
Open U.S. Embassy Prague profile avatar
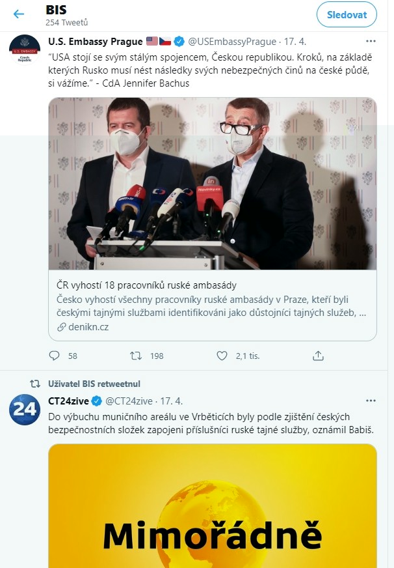coord(25,50)
